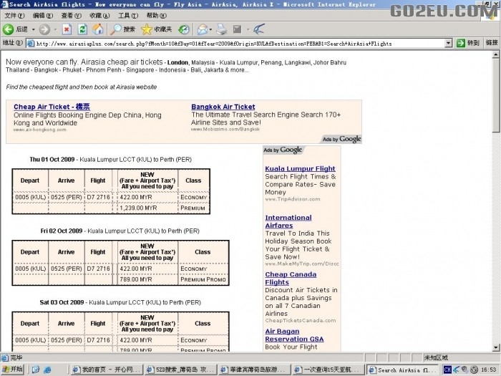
Task: Click the vertical scrollbar thumb
Action: pos(495,95)
